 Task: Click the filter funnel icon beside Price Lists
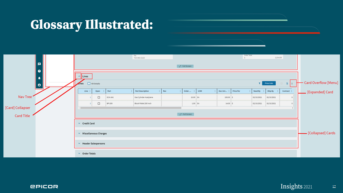[x=259, y=83]
